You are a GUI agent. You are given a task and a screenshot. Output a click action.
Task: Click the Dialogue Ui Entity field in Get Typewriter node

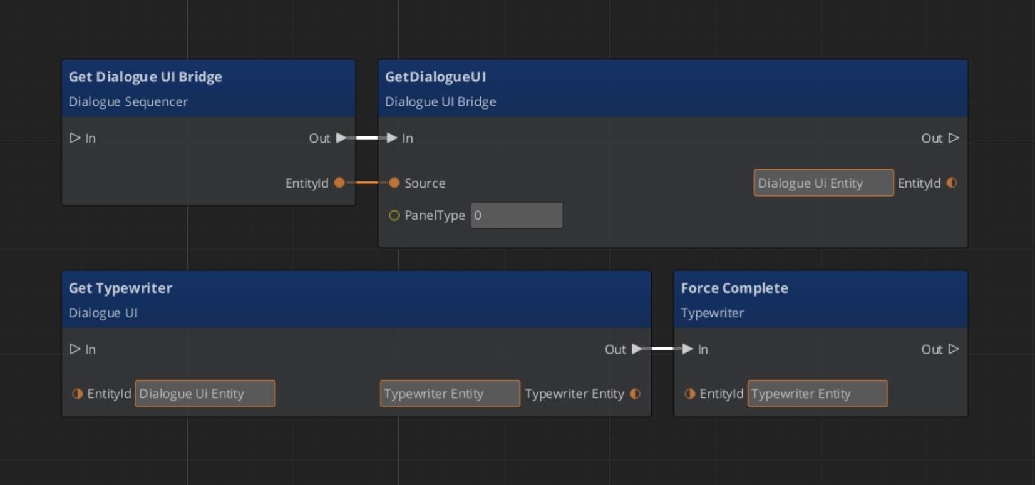click(205, 394)
